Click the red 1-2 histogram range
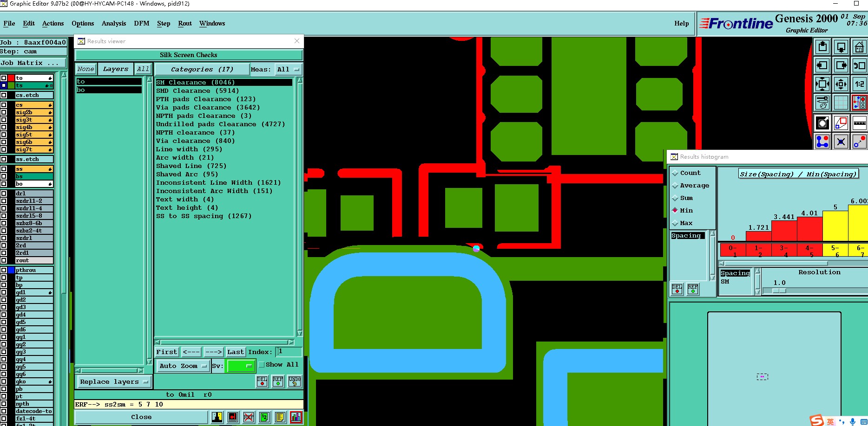This screenshot has width=868, height=426. (758, 251)
